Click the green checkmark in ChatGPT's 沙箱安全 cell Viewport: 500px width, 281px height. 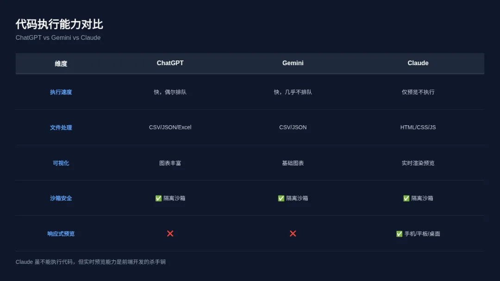click(x=158, y=198)
